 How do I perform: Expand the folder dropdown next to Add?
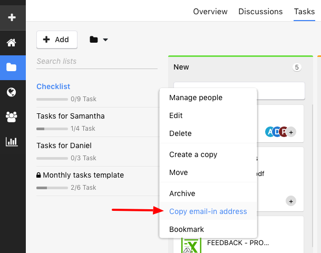pyautogui.click(x=99, y=40)
